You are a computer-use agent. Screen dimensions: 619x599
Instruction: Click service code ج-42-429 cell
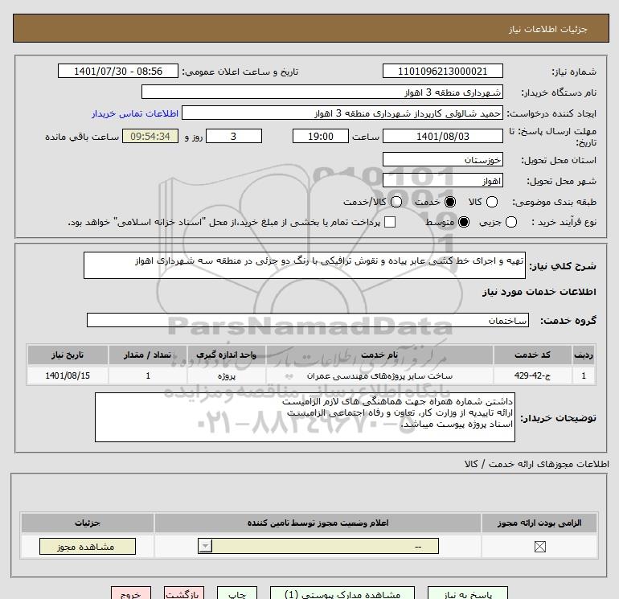pyautogui.click(x=532, y=375)
